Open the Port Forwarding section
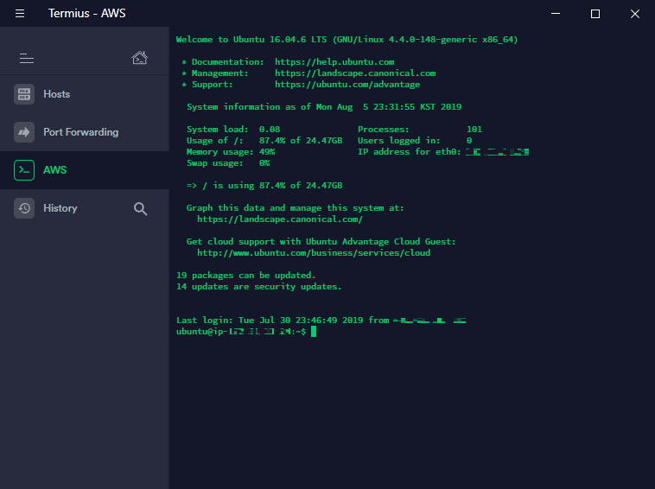This screenshot has height=489, width=655. coord(85,132)
